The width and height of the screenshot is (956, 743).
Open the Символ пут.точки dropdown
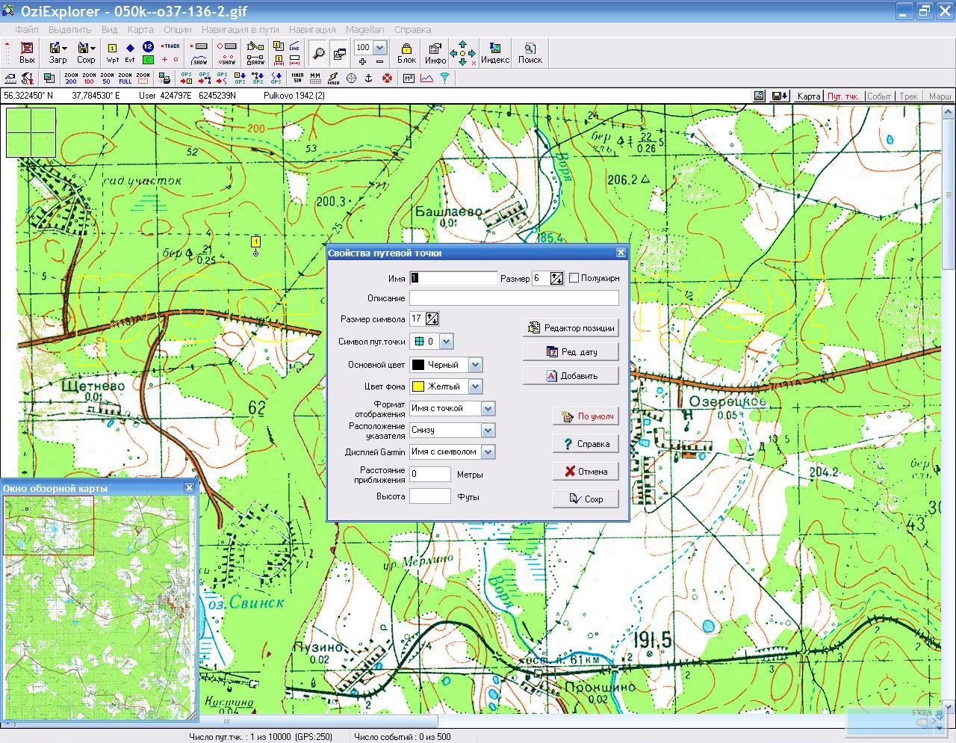pos(446,342)
